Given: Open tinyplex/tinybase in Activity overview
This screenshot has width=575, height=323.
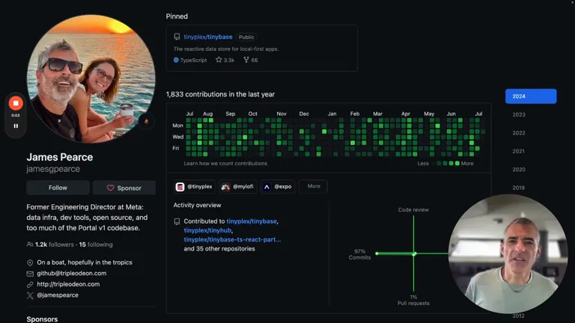Looking at the screenshot, I should pos(252,221).
